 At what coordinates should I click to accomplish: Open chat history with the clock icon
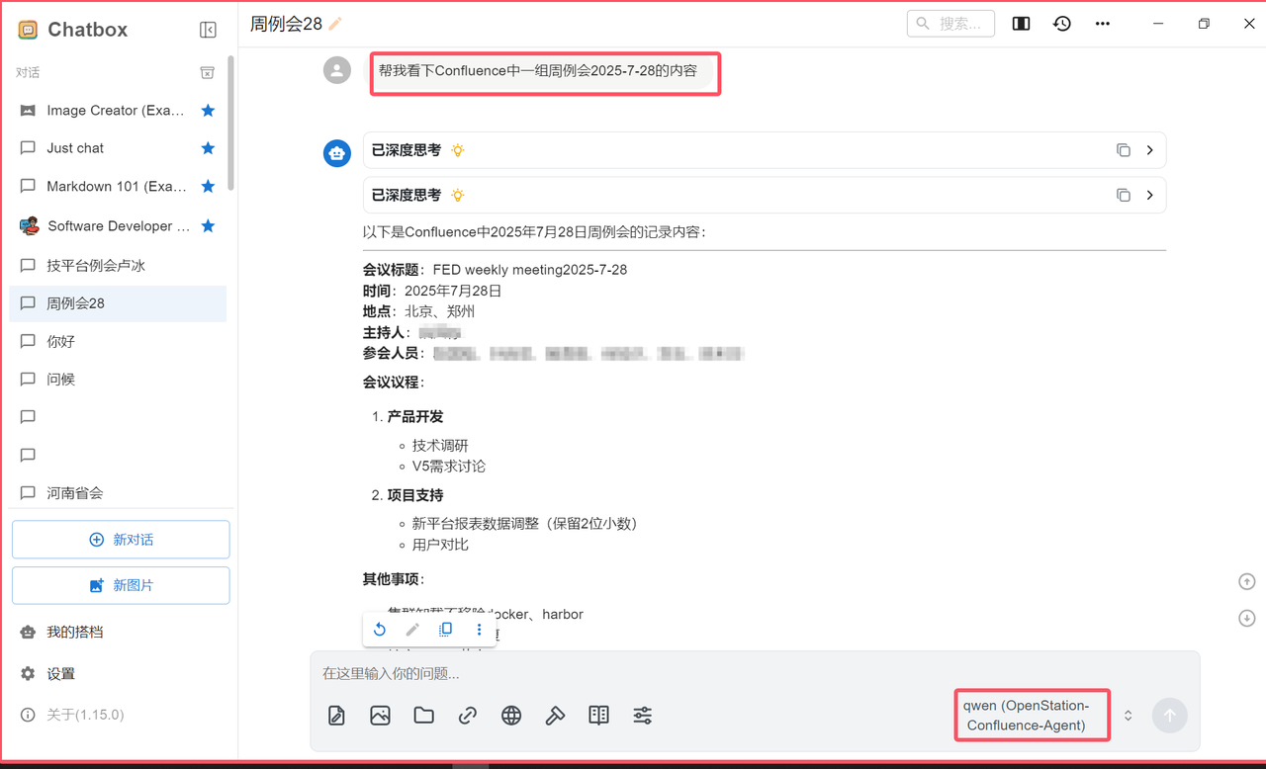(1061, 23)
